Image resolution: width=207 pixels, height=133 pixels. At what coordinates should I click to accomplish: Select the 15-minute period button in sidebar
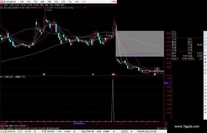[205, 83]
